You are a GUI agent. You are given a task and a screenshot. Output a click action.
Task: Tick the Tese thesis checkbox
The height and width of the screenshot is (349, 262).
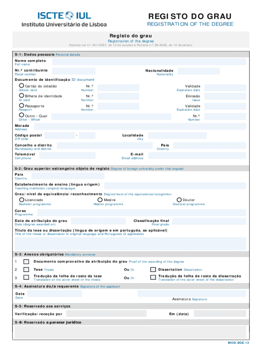click(x=26, y=270)
